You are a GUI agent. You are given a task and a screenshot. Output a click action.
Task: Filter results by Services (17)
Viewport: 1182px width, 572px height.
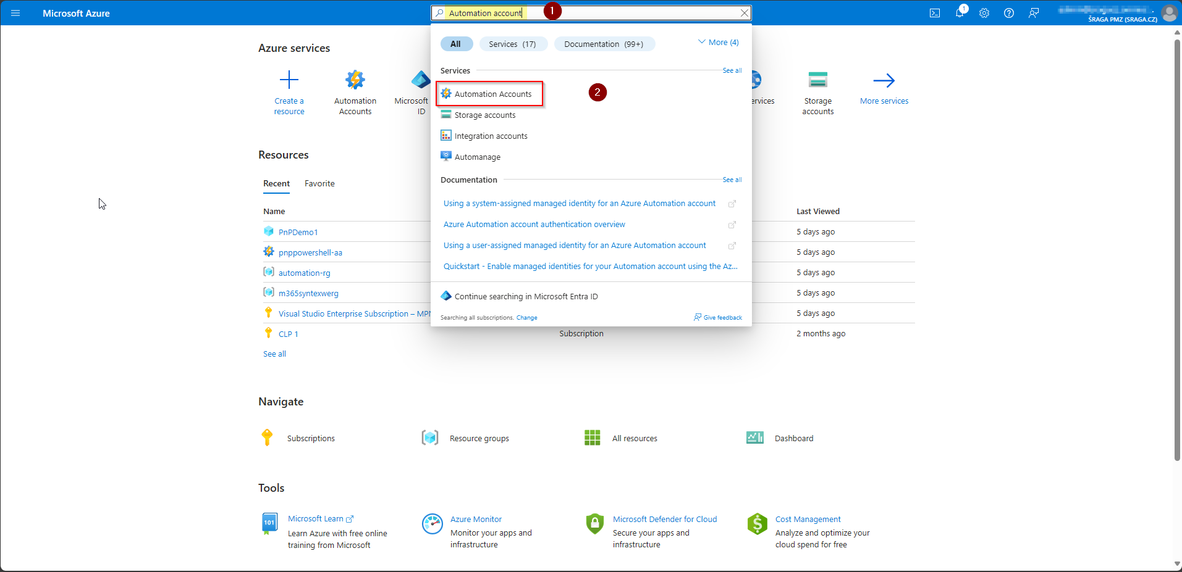(x=513, y=44)
